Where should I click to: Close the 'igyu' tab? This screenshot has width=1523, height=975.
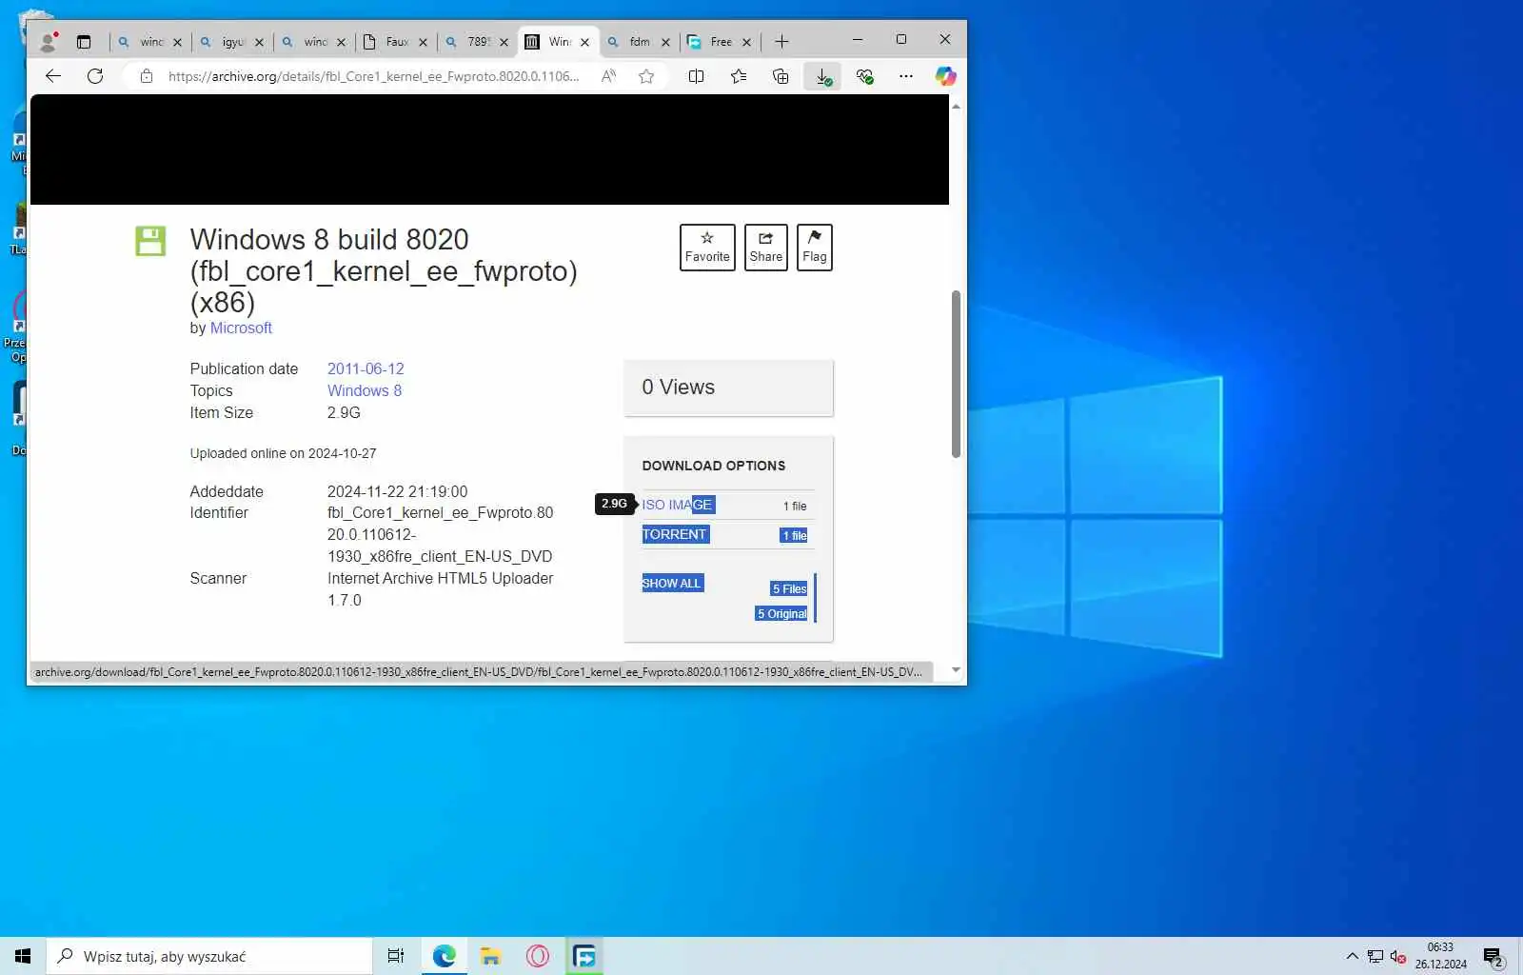click(x=259, y=42)
